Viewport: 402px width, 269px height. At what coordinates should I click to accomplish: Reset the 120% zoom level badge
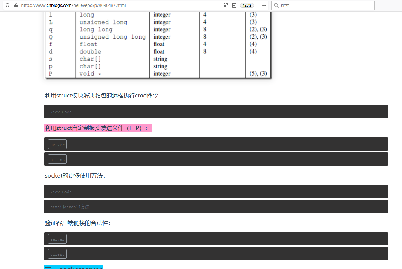click(247, 5)
